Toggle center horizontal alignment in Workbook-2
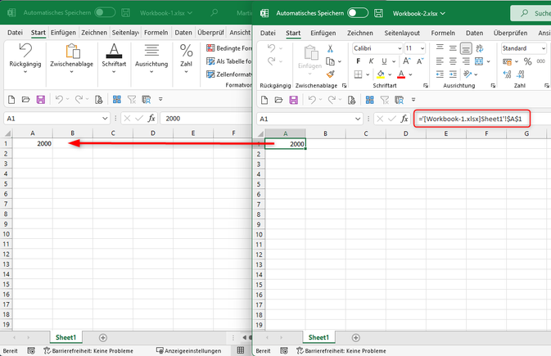 click(453, 61)
